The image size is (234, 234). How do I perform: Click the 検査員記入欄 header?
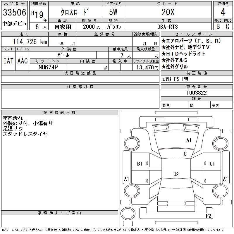pos(60,113)
